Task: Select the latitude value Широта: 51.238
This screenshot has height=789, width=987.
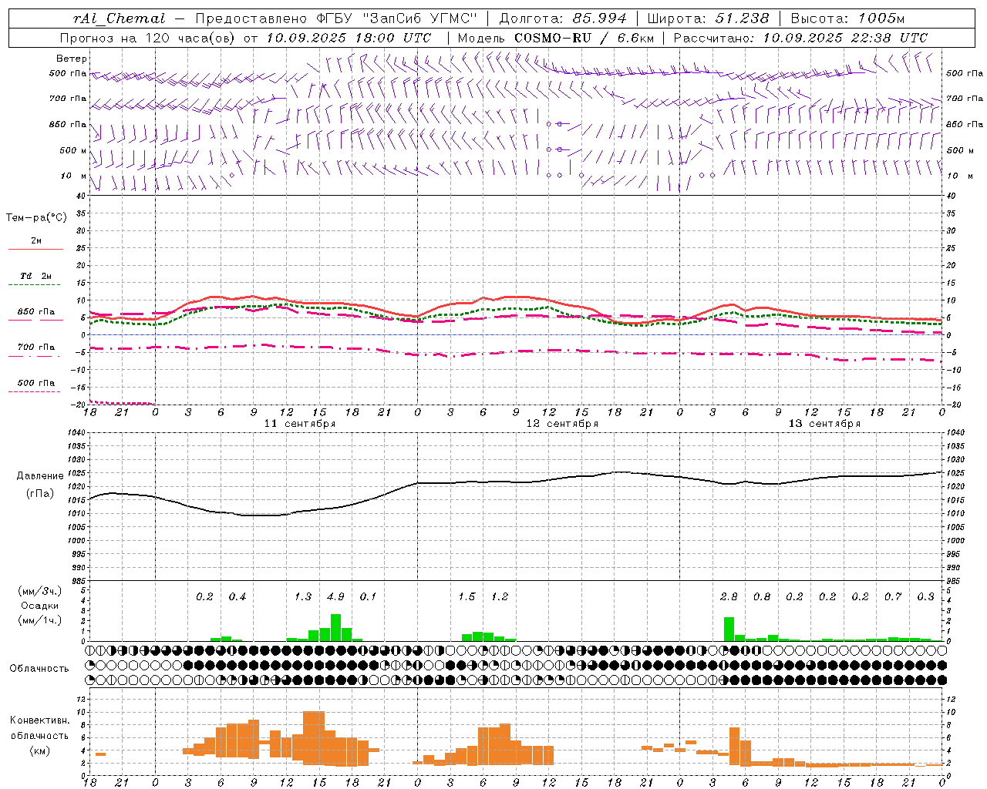Action: pos(708,18)
